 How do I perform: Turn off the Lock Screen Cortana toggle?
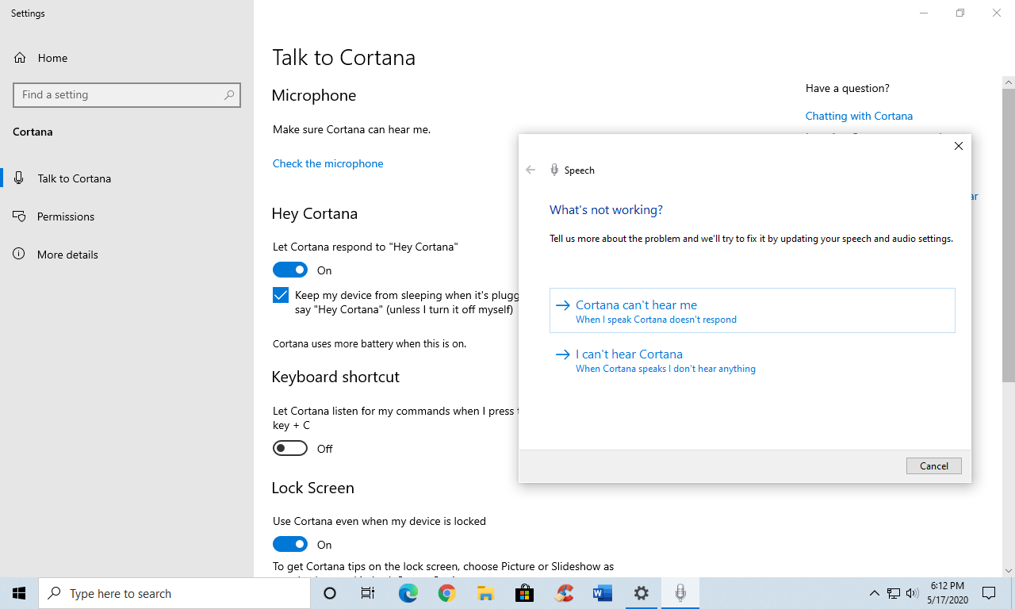pos(290,545)
